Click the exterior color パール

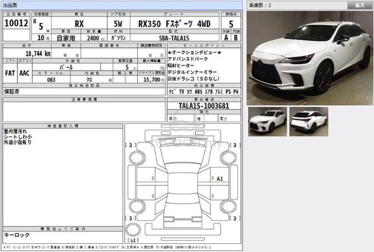coord(66,67)
